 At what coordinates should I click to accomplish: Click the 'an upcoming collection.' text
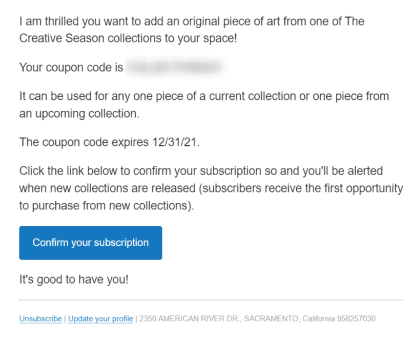point(79,114)
